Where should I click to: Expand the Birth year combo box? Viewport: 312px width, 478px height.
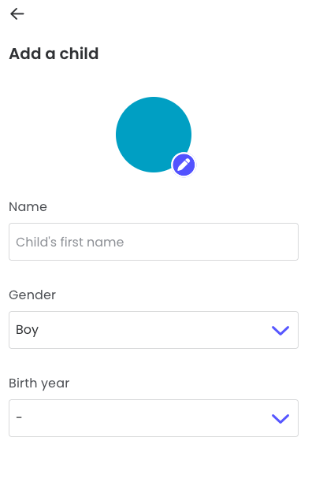pos(154,418)
